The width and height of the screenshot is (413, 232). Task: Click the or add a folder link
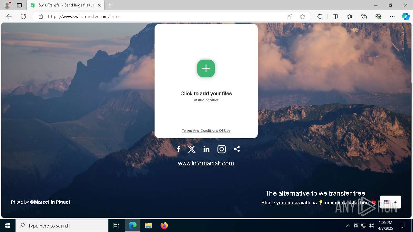(x=206, y=100)
